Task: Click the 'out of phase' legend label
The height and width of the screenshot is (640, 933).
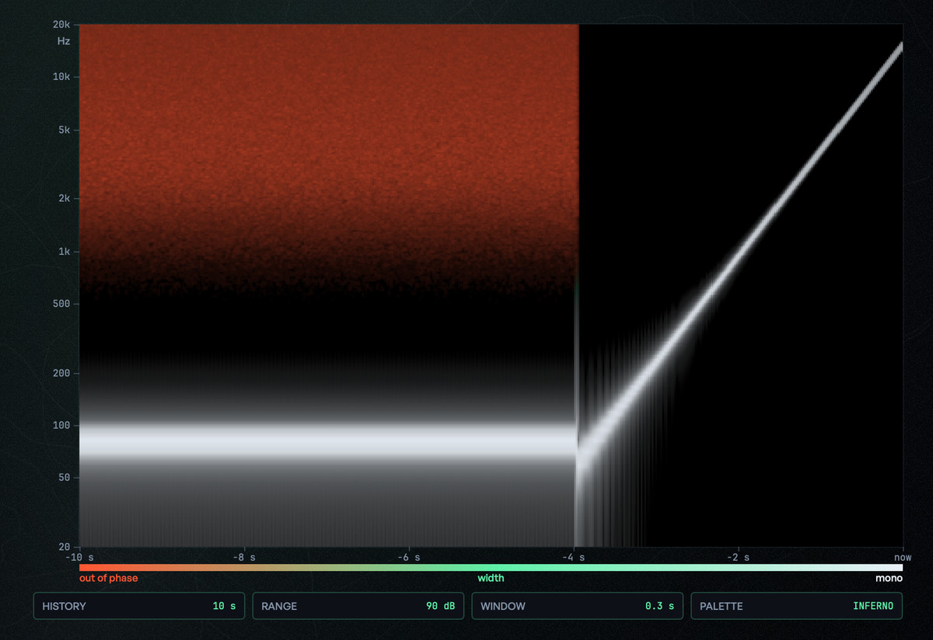Action: pos(108,578)
